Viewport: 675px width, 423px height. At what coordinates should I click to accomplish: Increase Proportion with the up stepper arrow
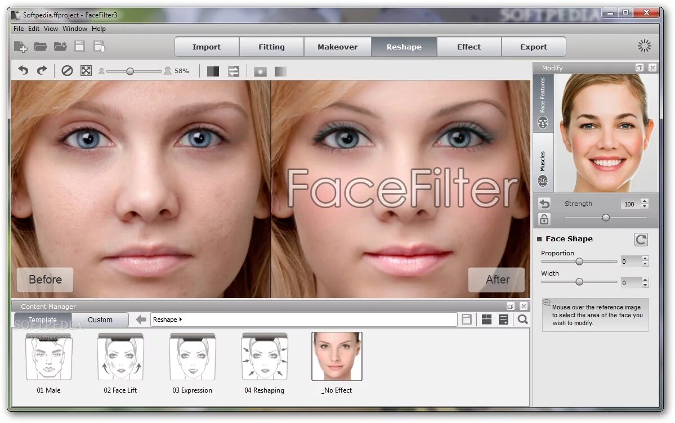click(645, 258)
